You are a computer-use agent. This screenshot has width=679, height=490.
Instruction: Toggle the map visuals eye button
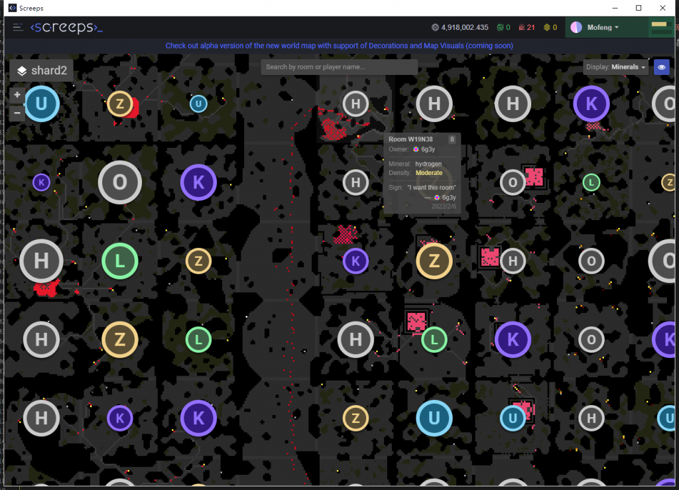coord(661,67)
